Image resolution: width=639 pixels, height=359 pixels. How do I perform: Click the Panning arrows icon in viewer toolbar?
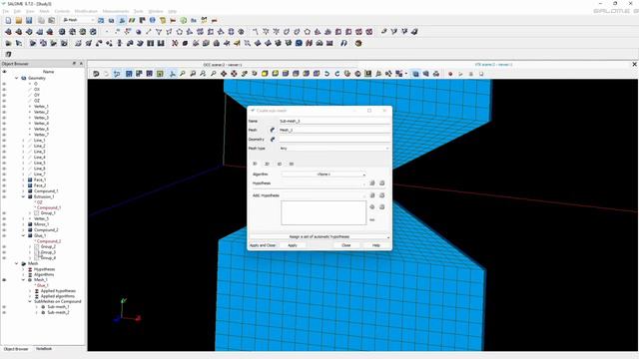[224, 74]
